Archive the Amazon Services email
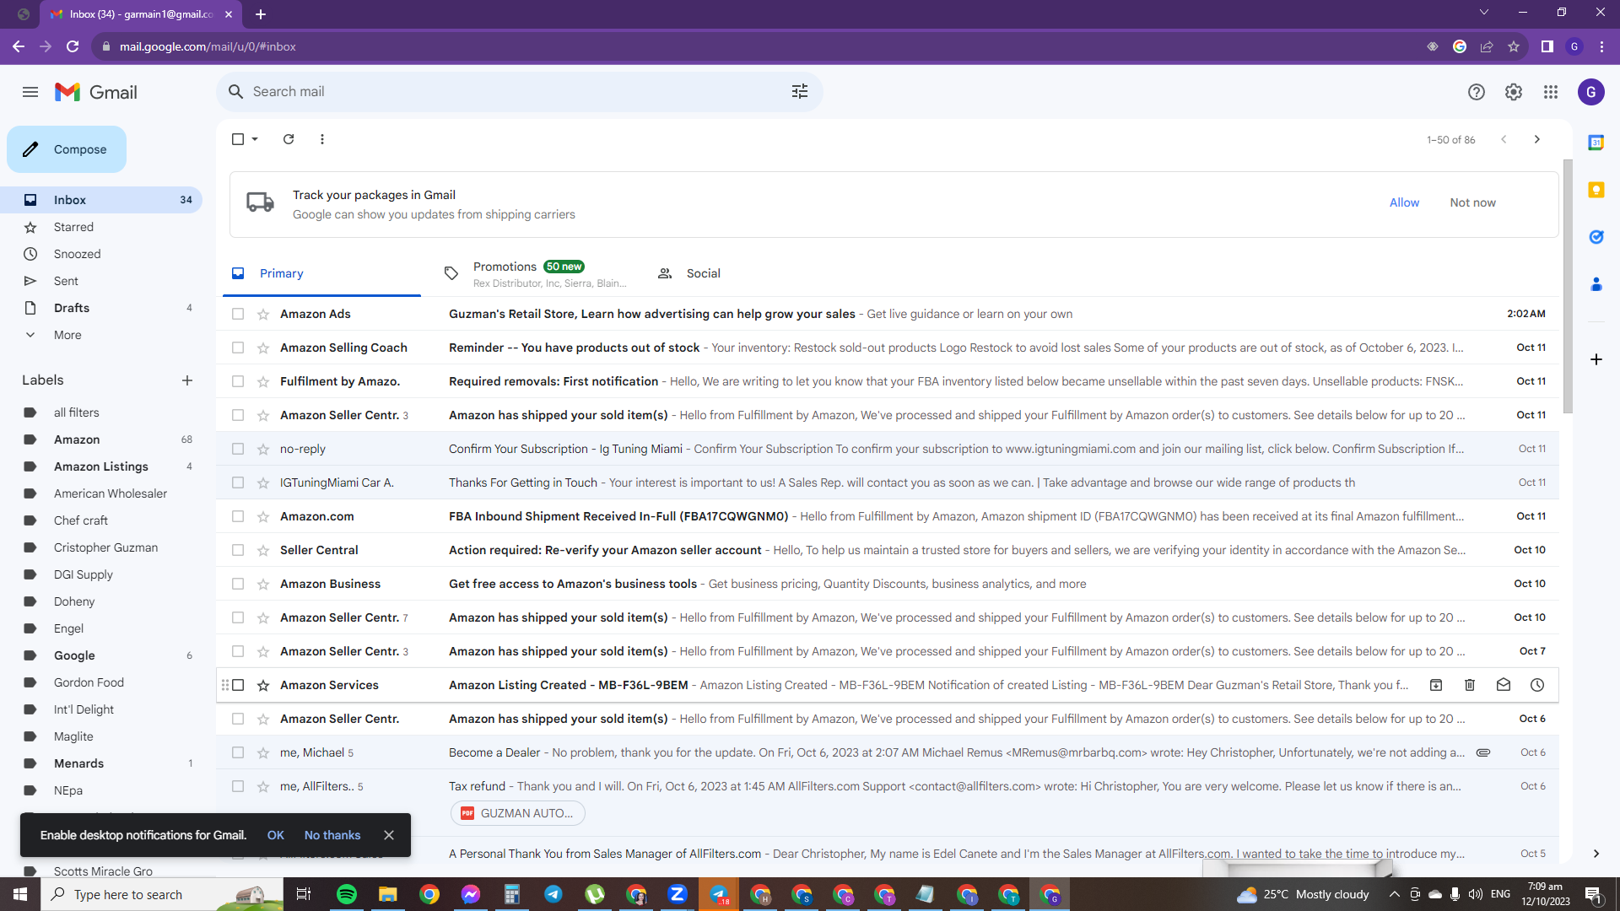1620x911 pixels. (x=1436, y=685)
